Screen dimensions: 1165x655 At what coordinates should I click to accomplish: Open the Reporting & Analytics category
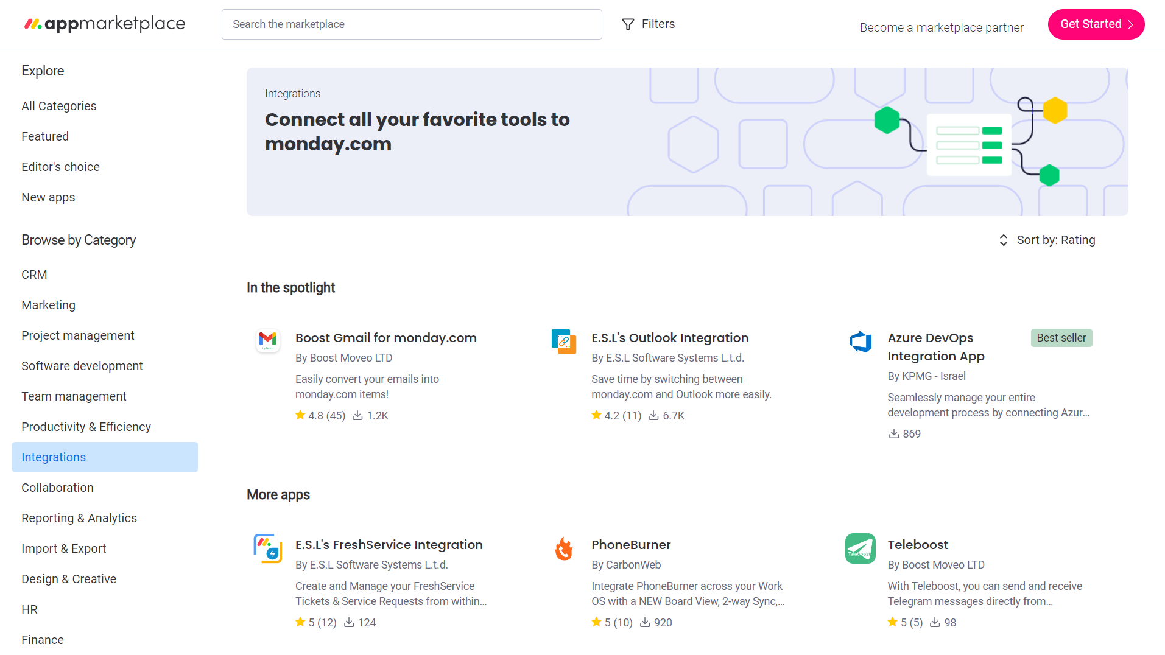click(x=79, y=518)
